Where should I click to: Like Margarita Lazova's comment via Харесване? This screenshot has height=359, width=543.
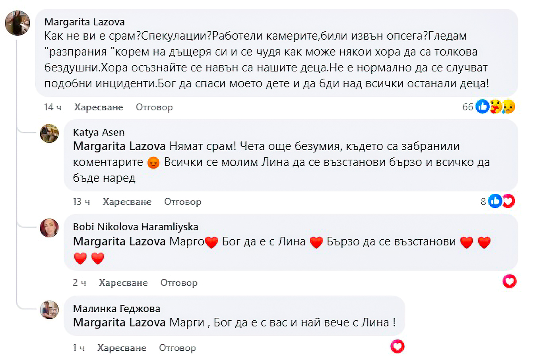(99, 107)
